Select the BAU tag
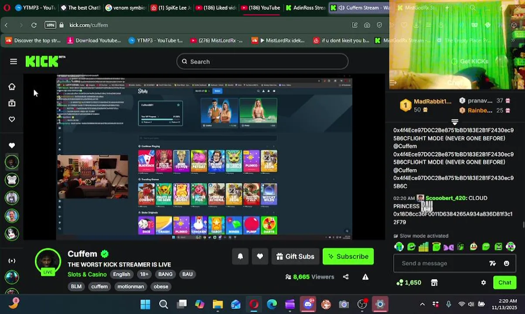 coord(187,274)
